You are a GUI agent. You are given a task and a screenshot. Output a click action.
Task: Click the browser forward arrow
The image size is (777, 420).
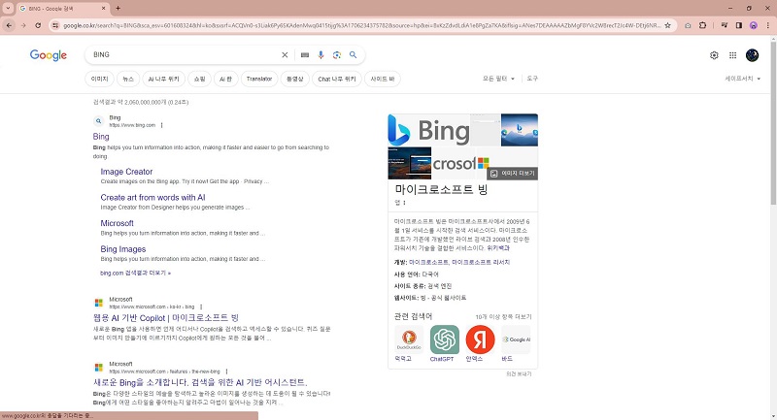(23, 25)
